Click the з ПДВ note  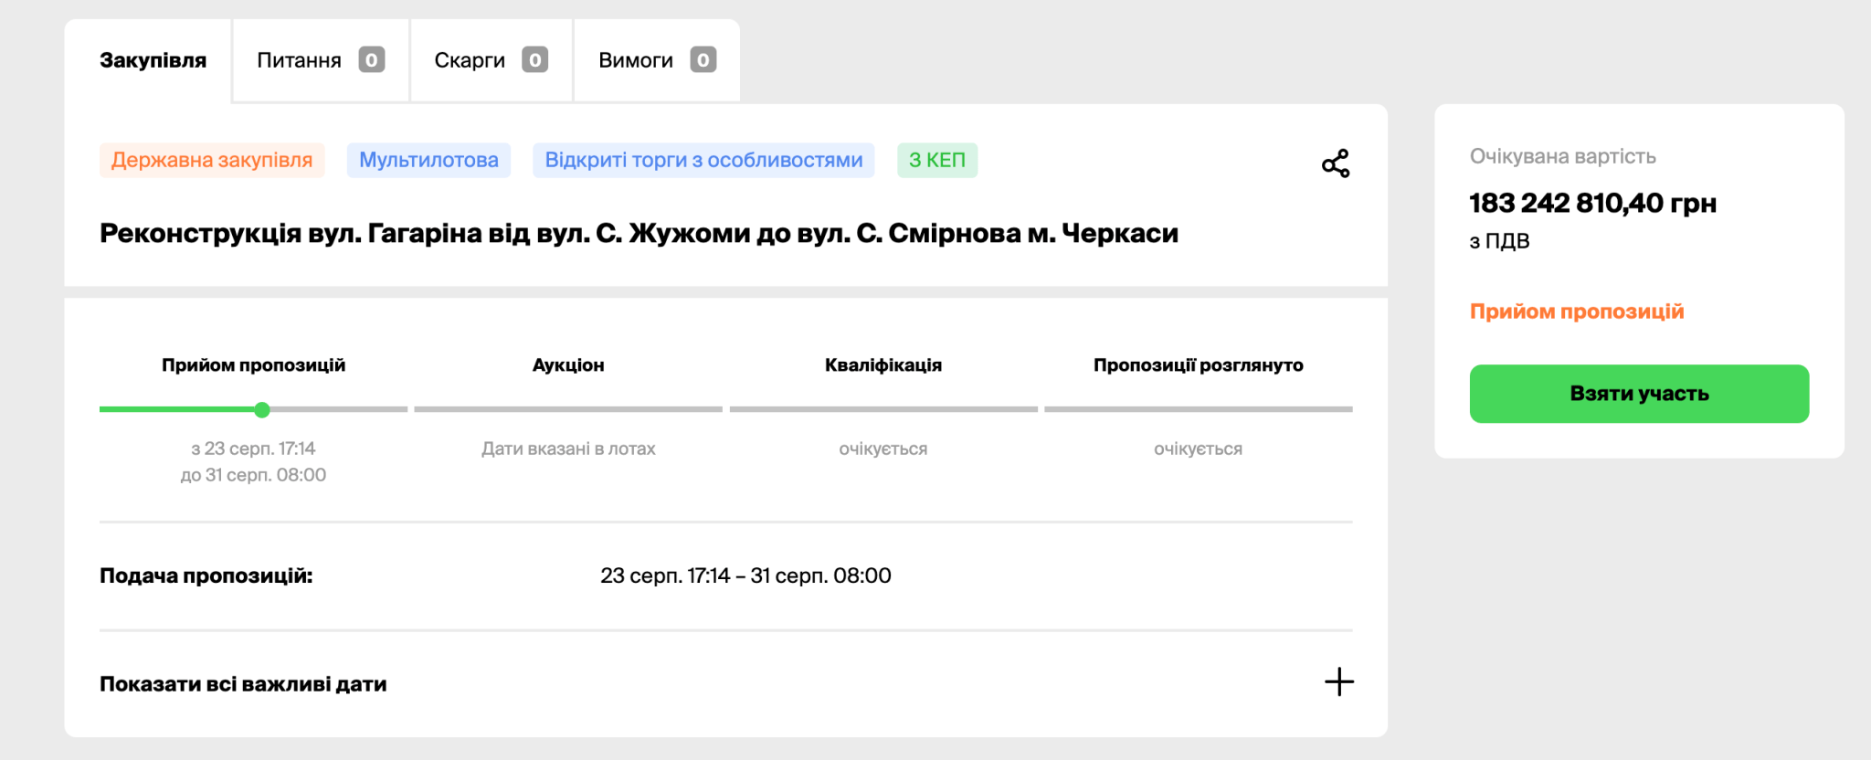pyautogui.click(x=1499, y=241)
